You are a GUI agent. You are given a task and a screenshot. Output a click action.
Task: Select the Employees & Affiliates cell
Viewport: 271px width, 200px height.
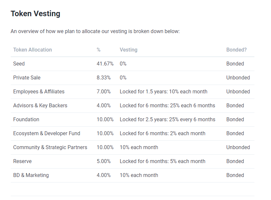[x=39, y=91]
